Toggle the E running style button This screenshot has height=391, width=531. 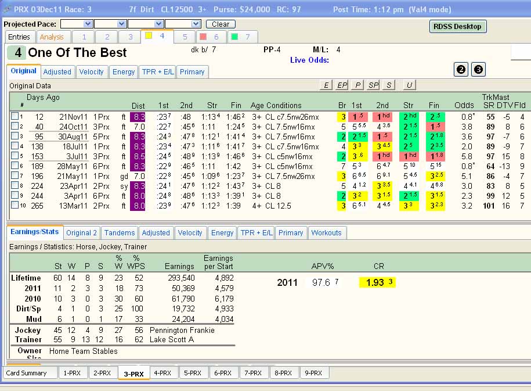tap(326, 85)
